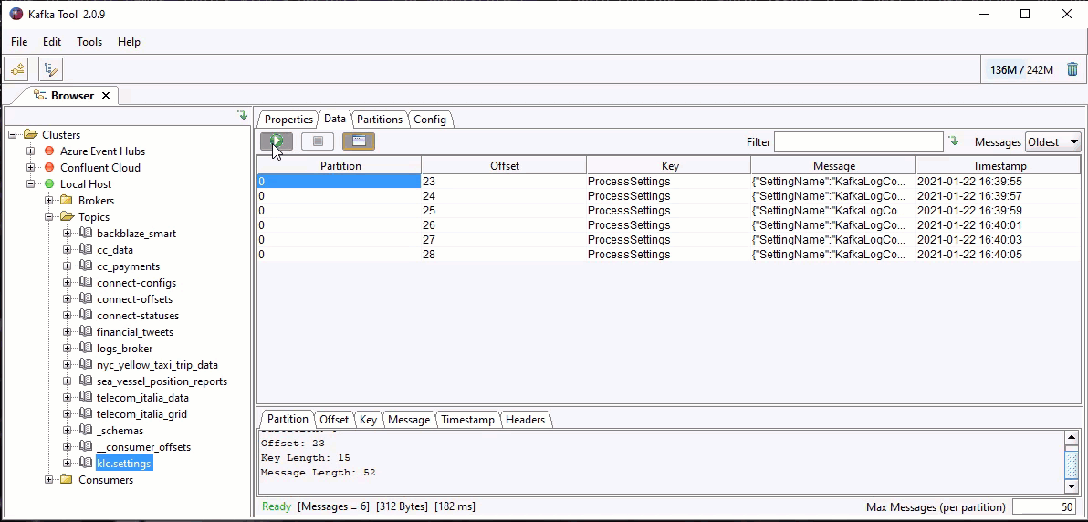Click the Max Messages per partition field
The image size is (1088, 522).
tap(1046, 506)
